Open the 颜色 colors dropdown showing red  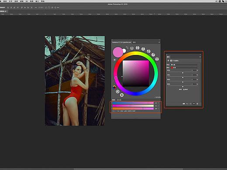click(x=184, y=68)
